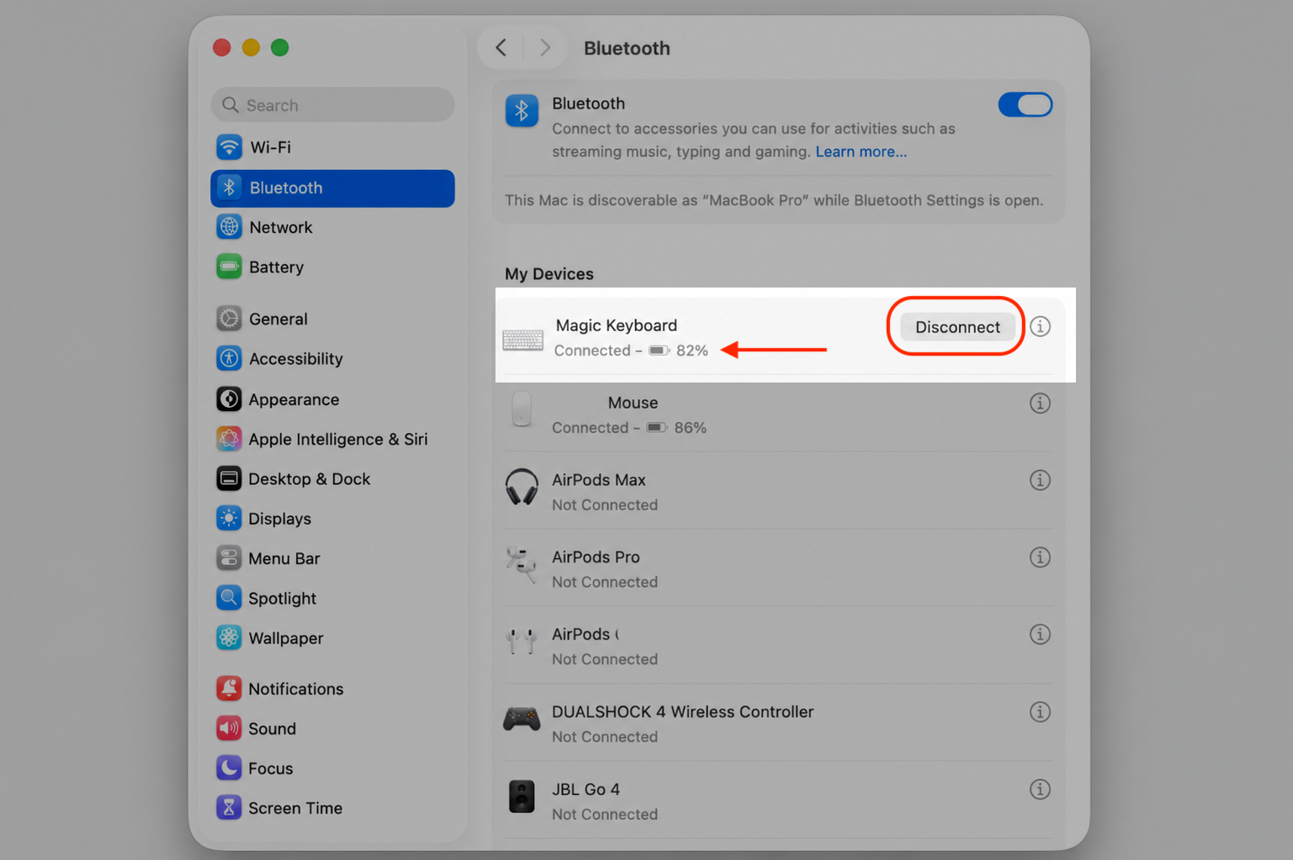
Task: Click the yellow minimize window button
Action: point(251,48)
